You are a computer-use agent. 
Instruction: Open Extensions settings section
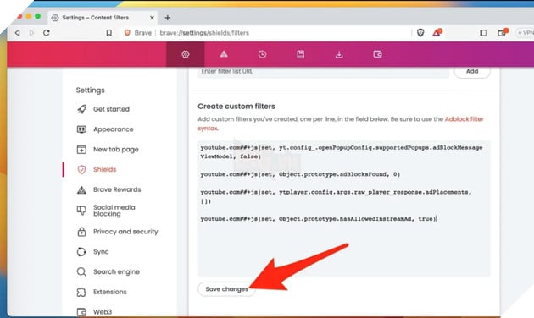[x=109, y=292]
